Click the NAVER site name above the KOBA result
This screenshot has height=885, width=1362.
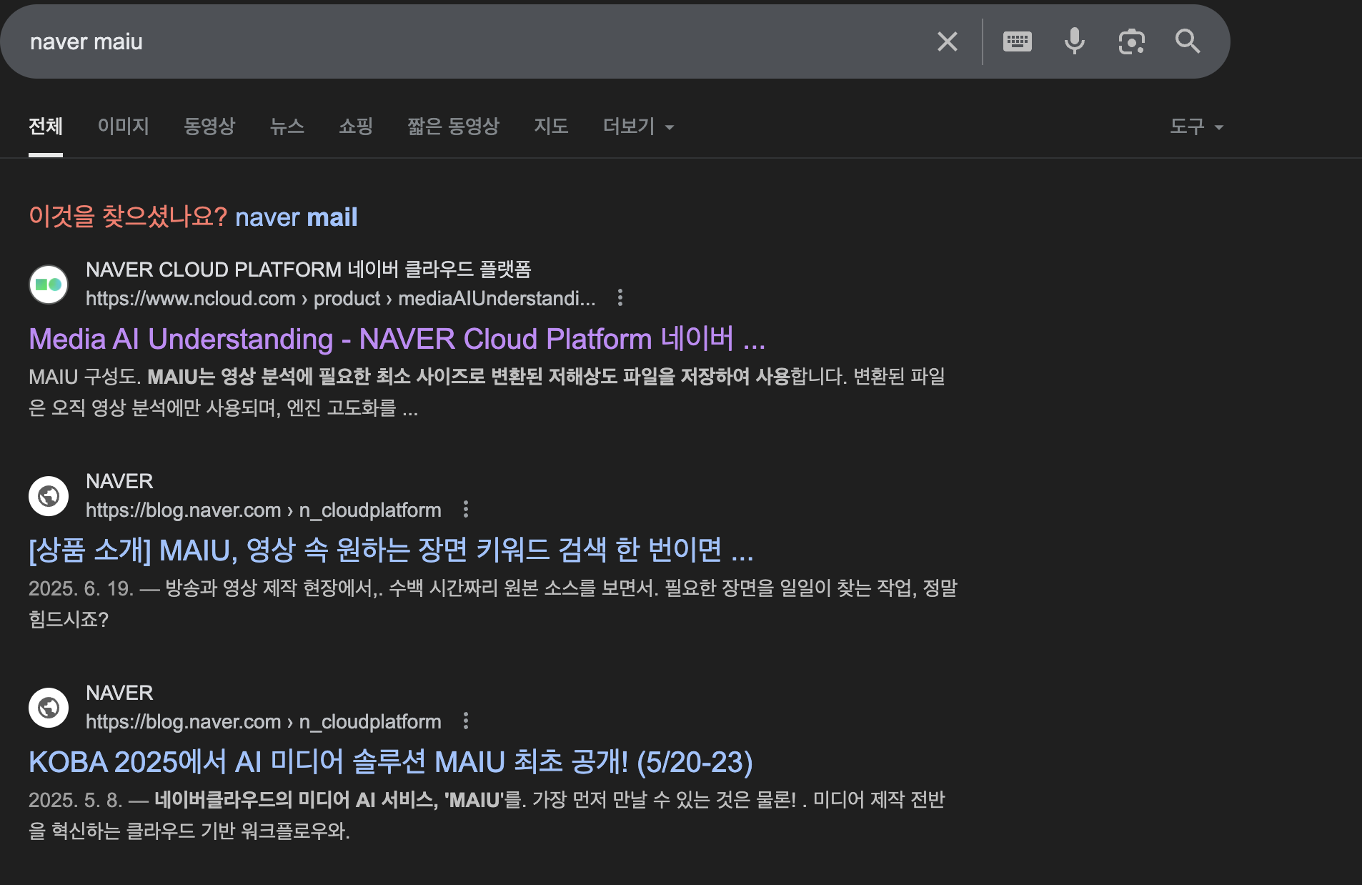pos(119,693)
